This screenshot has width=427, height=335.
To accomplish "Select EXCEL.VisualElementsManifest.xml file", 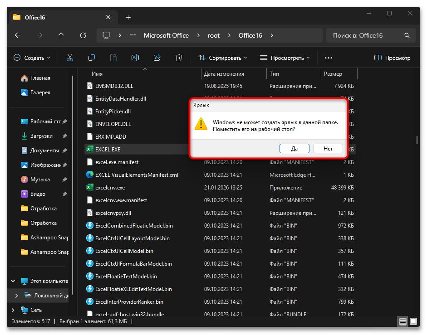I will [x=221, y=175].
